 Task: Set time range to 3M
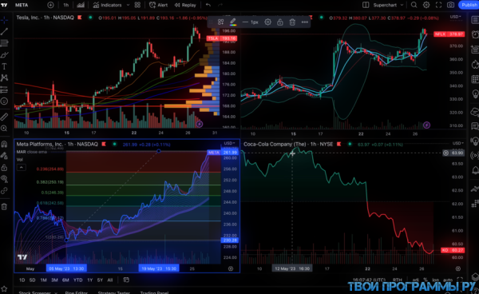tap(54, 280)
